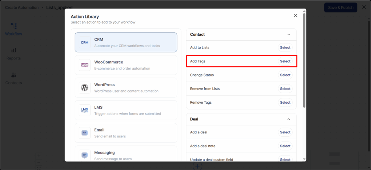Select the Change Status action
Image resolution: width=371 pixels, height=170 pixels.
(x=285, y=75)
